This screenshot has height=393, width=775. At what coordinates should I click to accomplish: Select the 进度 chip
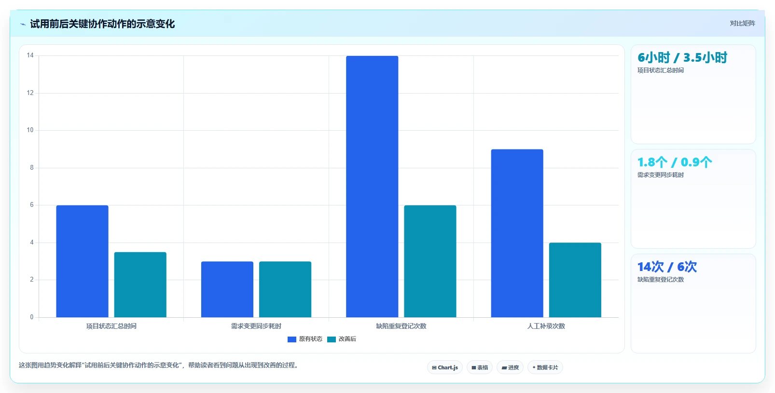tap(510, 367)
